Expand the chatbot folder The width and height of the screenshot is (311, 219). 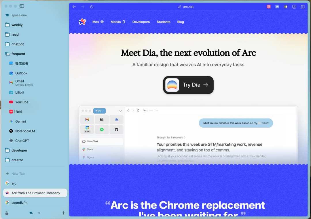point(35,44)
